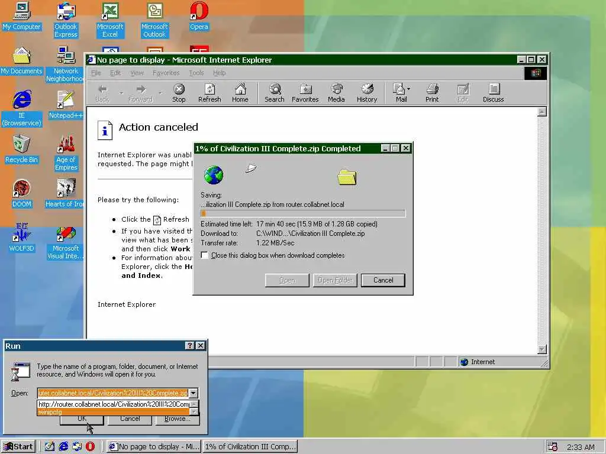
Task: Cancel the Civilization III download
Action: pyautogui.click(x=383, y=280)
